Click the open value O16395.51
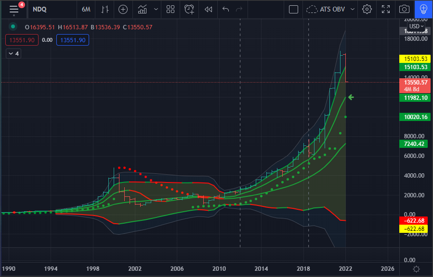The width and height of the screenshot is (433, 277). [x=40, y=27]
